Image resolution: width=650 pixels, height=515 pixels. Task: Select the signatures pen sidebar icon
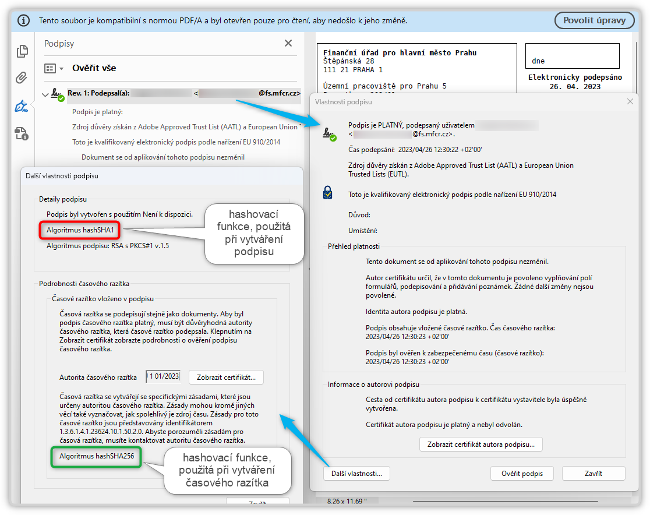point(22,106)
